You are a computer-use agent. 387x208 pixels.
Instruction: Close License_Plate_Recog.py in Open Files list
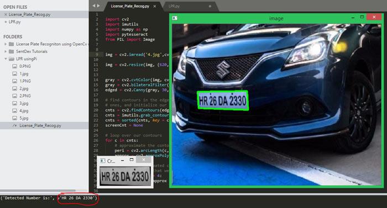(6, 14)
